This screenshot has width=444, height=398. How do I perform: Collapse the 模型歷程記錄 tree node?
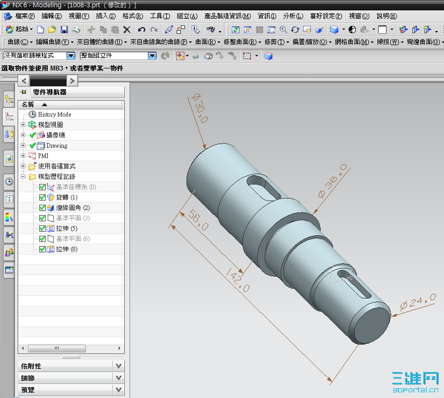(23, 177)
